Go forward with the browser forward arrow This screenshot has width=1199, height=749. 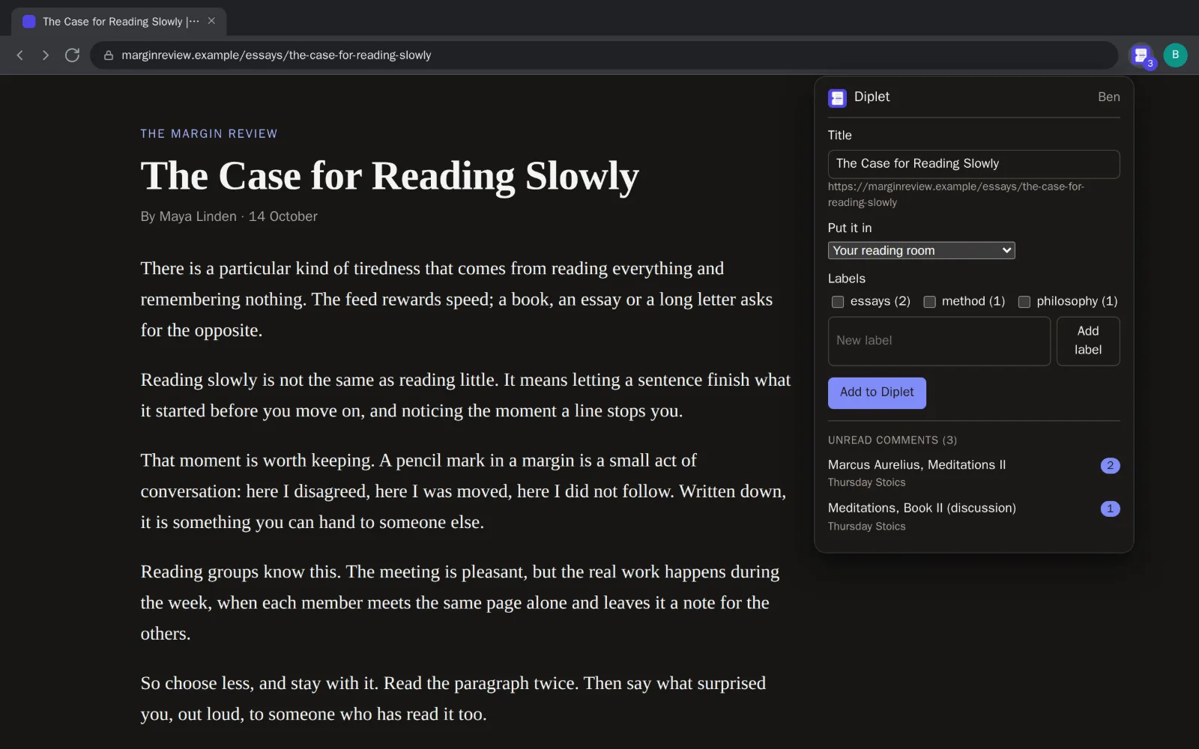(x=46, y=55)
